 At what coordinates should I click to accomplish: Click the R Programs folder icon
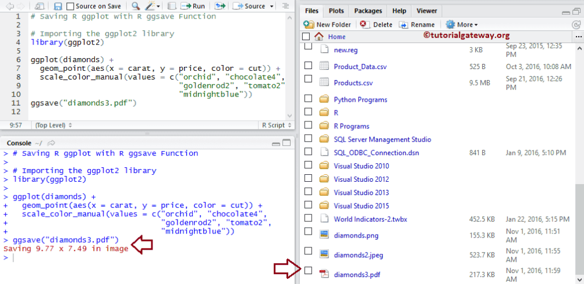click(x=324, y=125)
